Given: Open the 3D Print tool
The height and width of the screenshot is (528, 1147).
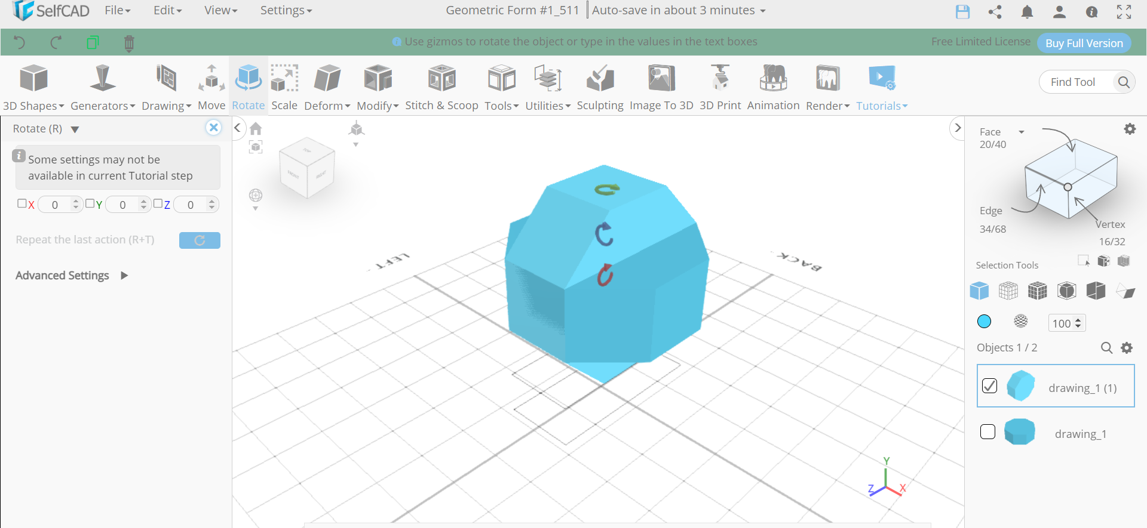Looking at the screenshot, I should [x=720, y=88].
